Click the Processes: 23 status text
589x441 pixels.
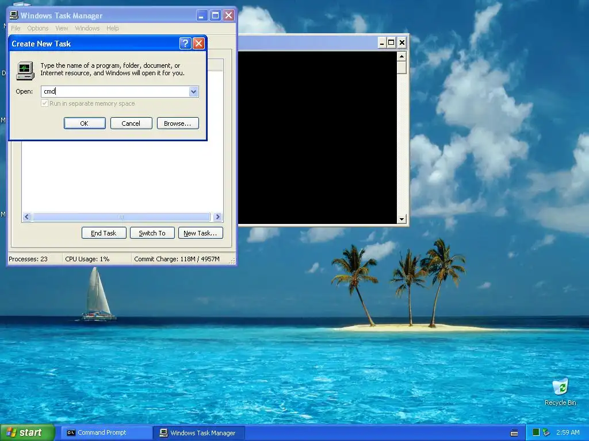tap(28, 259)
